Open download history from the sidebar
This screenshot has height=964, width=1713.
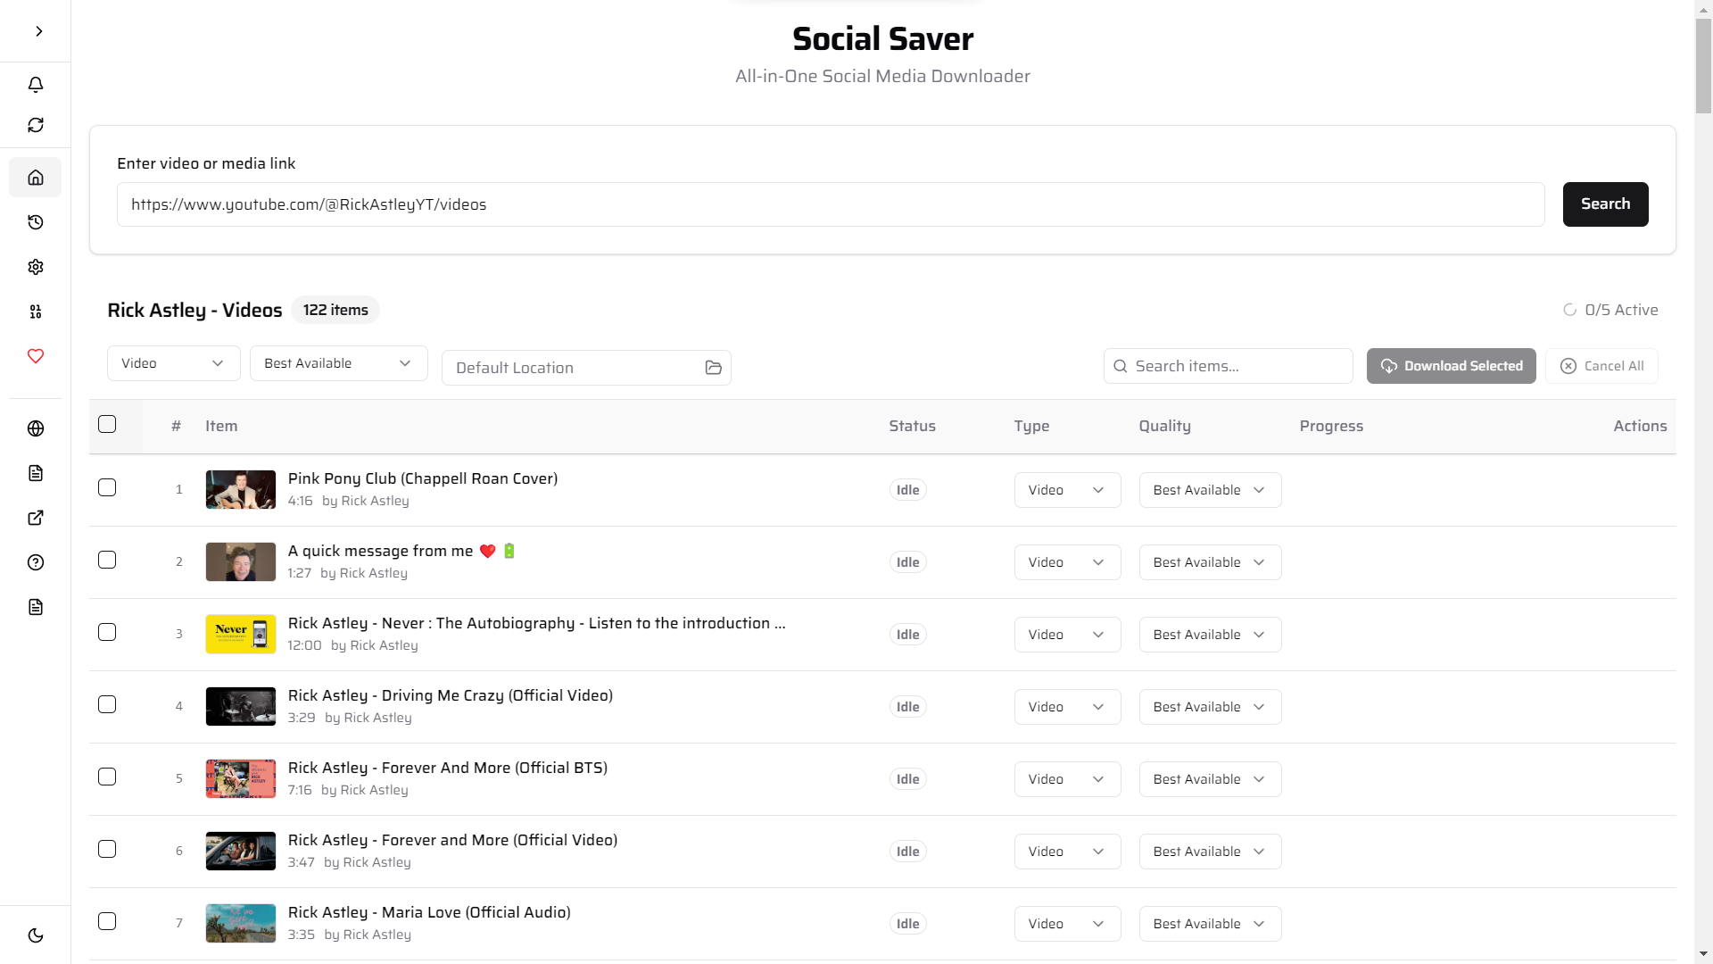pos(36,222)
